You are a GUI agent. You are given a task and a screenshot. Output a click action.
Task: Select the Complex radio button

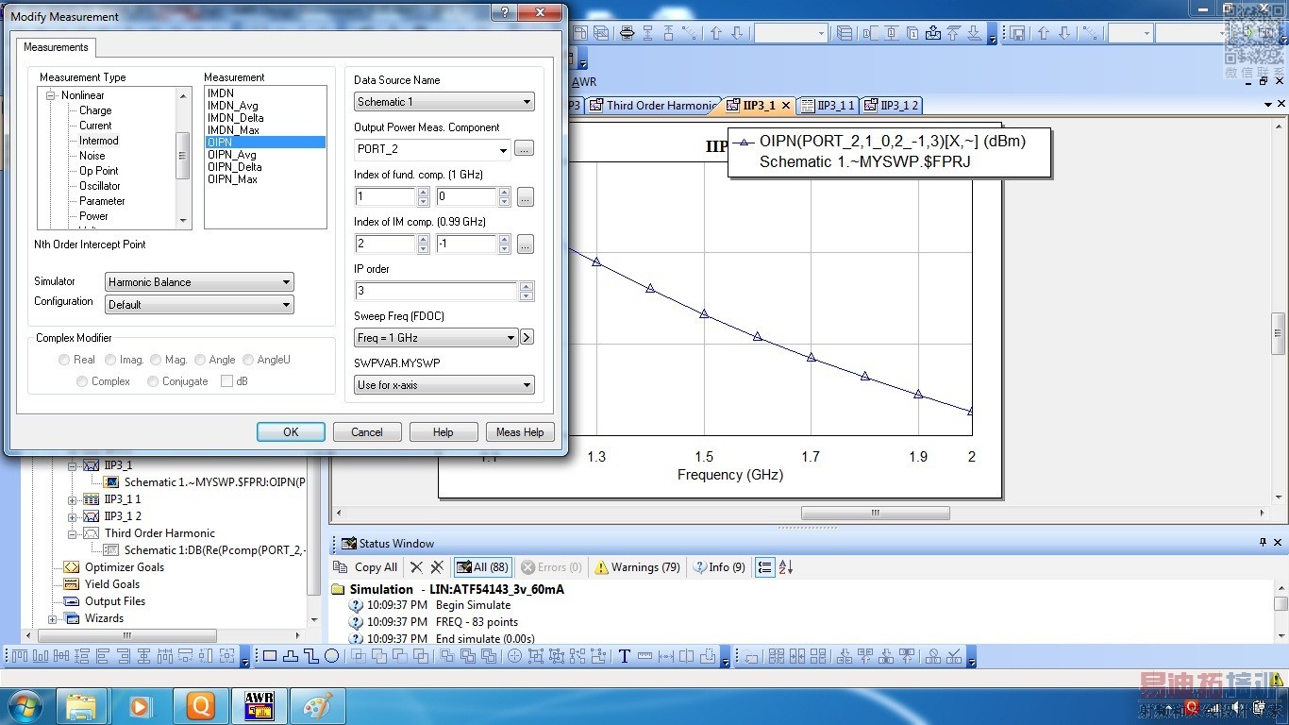point(83,381)
